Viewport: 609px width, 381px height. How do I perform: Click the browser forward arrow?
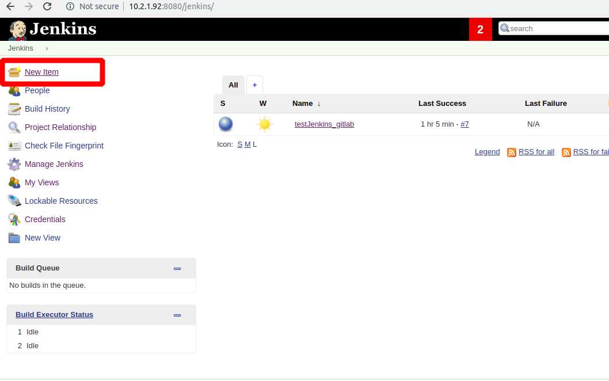29,6
